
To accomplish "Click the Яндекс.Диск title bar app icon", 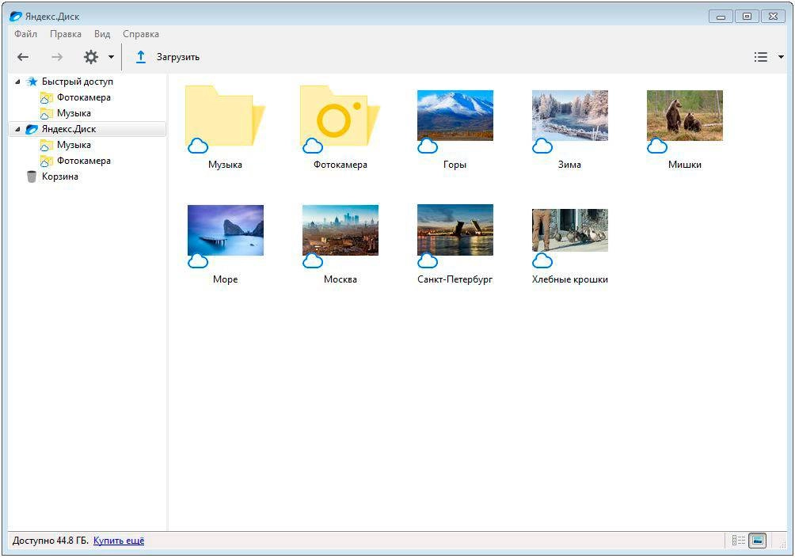I will click(16, 16).
